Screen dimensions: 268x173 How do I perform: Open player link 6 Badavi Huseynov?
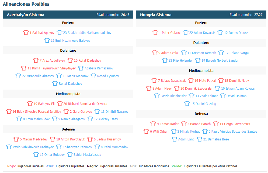tap(107, 139)
